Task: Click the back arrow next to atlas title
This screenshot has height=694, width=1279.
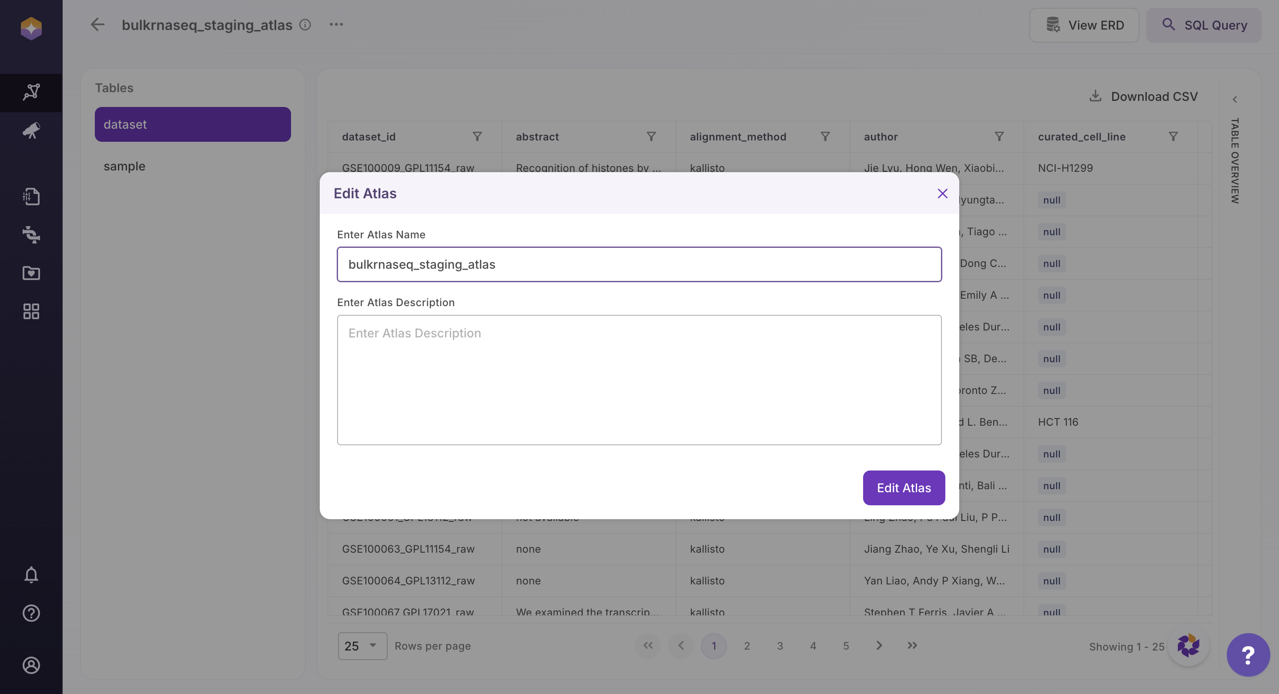Action: pyautogui.click(x=97, y=25)
